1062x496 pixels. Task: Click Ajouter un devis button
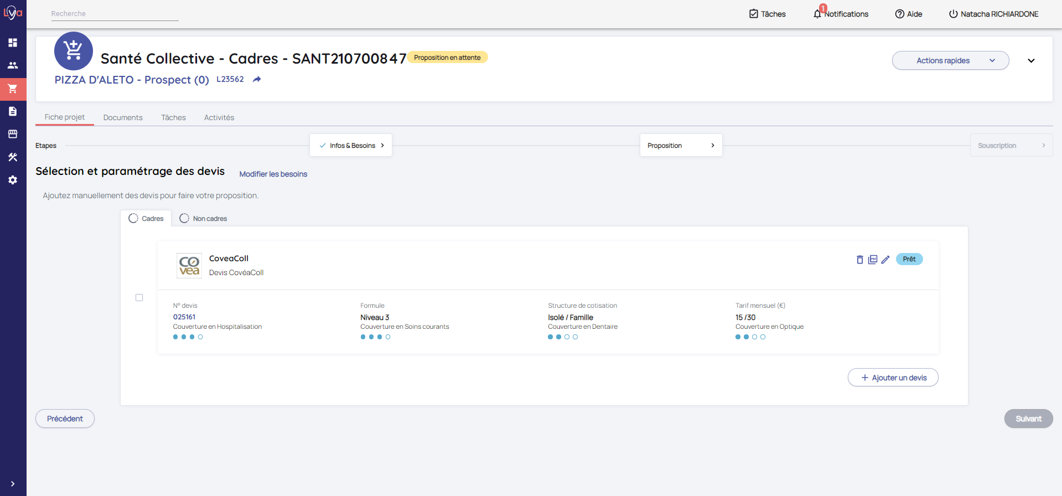coord(893,378)
